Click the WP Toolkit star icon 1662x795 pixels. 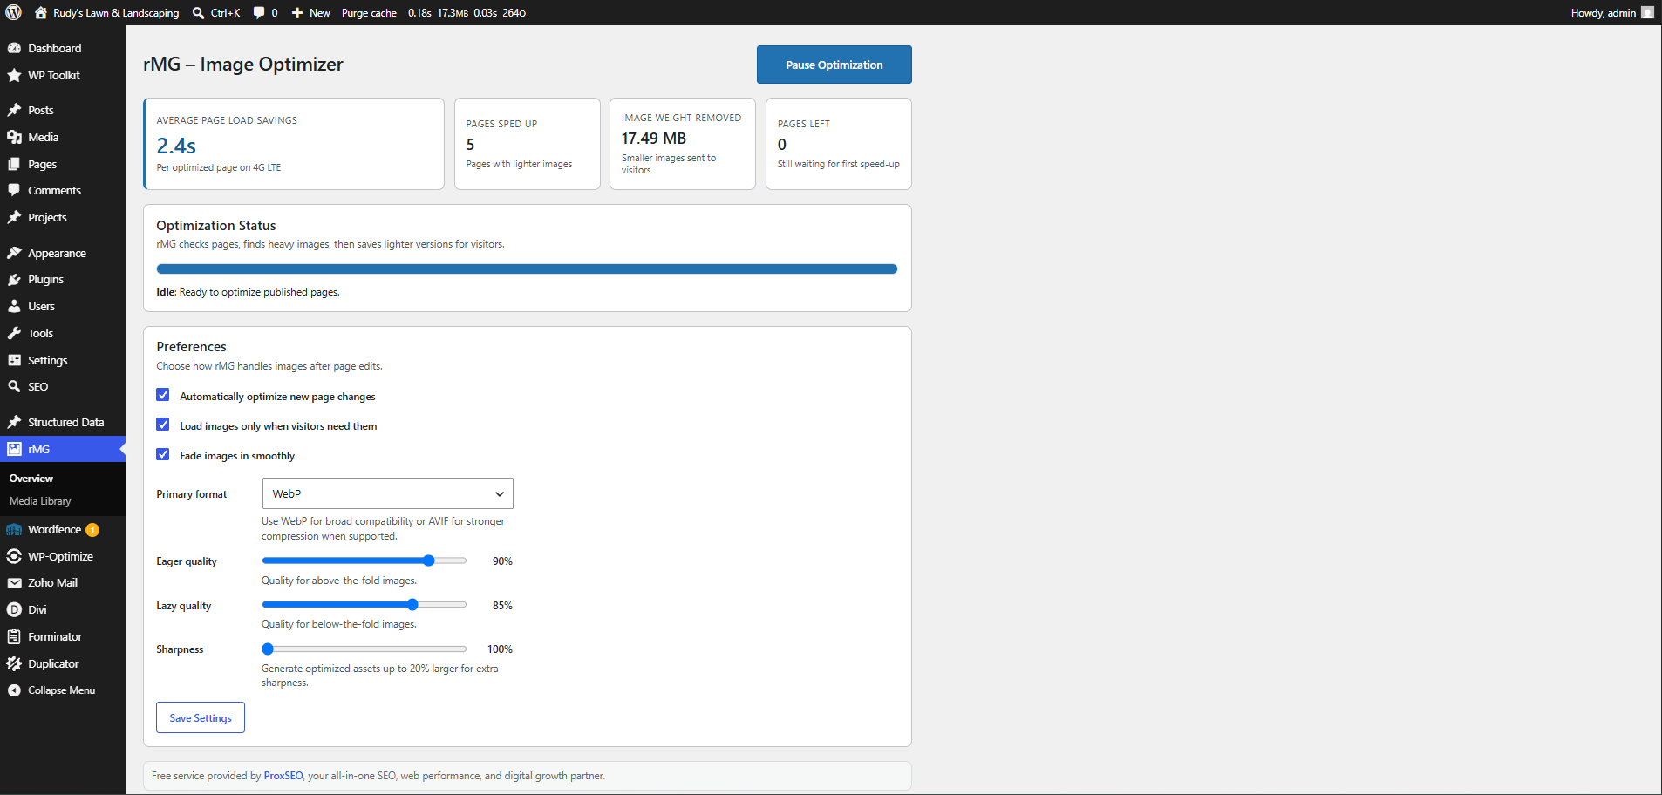[x=14, y=75]
